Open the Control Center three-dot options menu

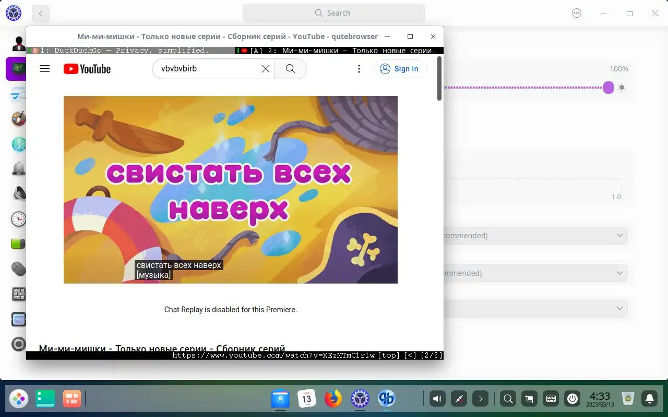tap(577, 14)
